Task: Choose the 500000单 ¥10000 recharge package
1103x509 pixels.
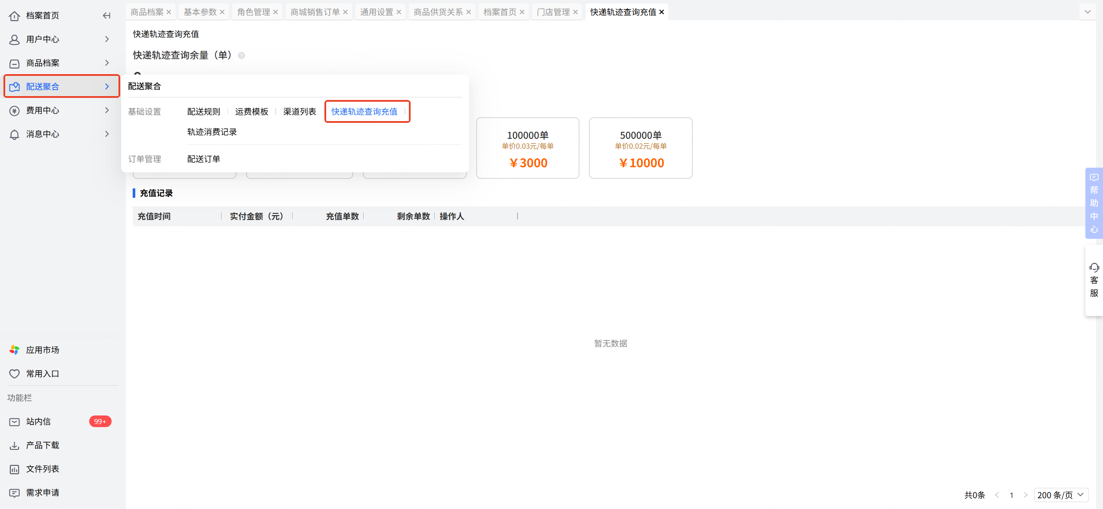Action: (x=641, y=148)
